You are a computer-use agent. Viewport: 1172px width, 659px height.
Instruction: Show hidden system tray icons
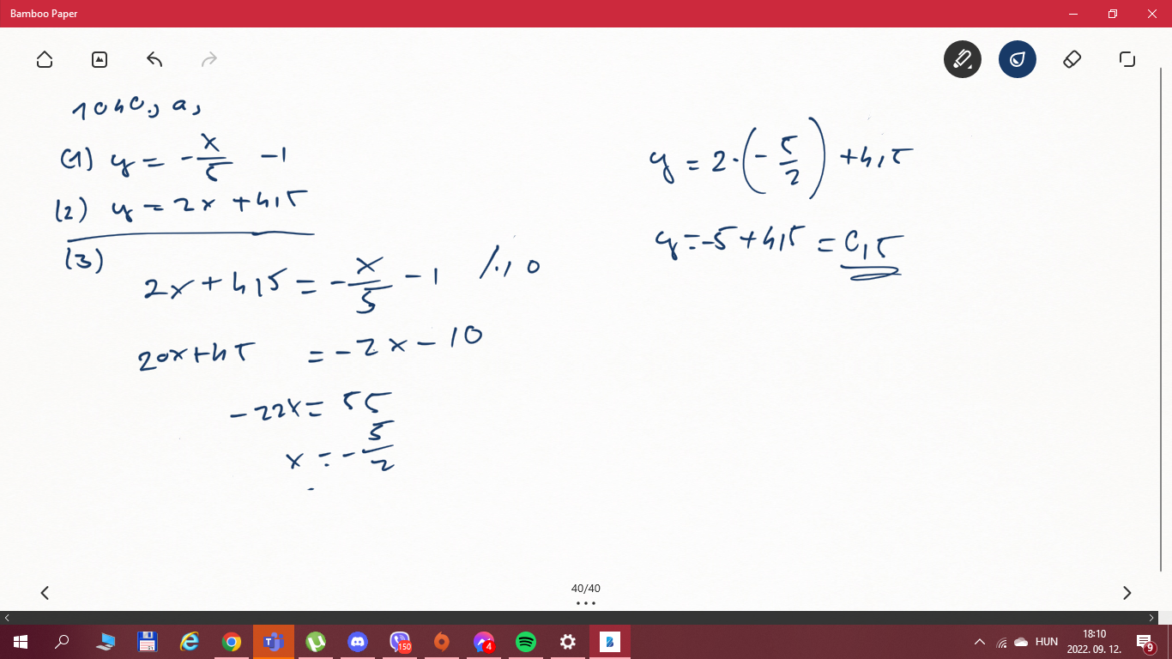tap(980, 642)
